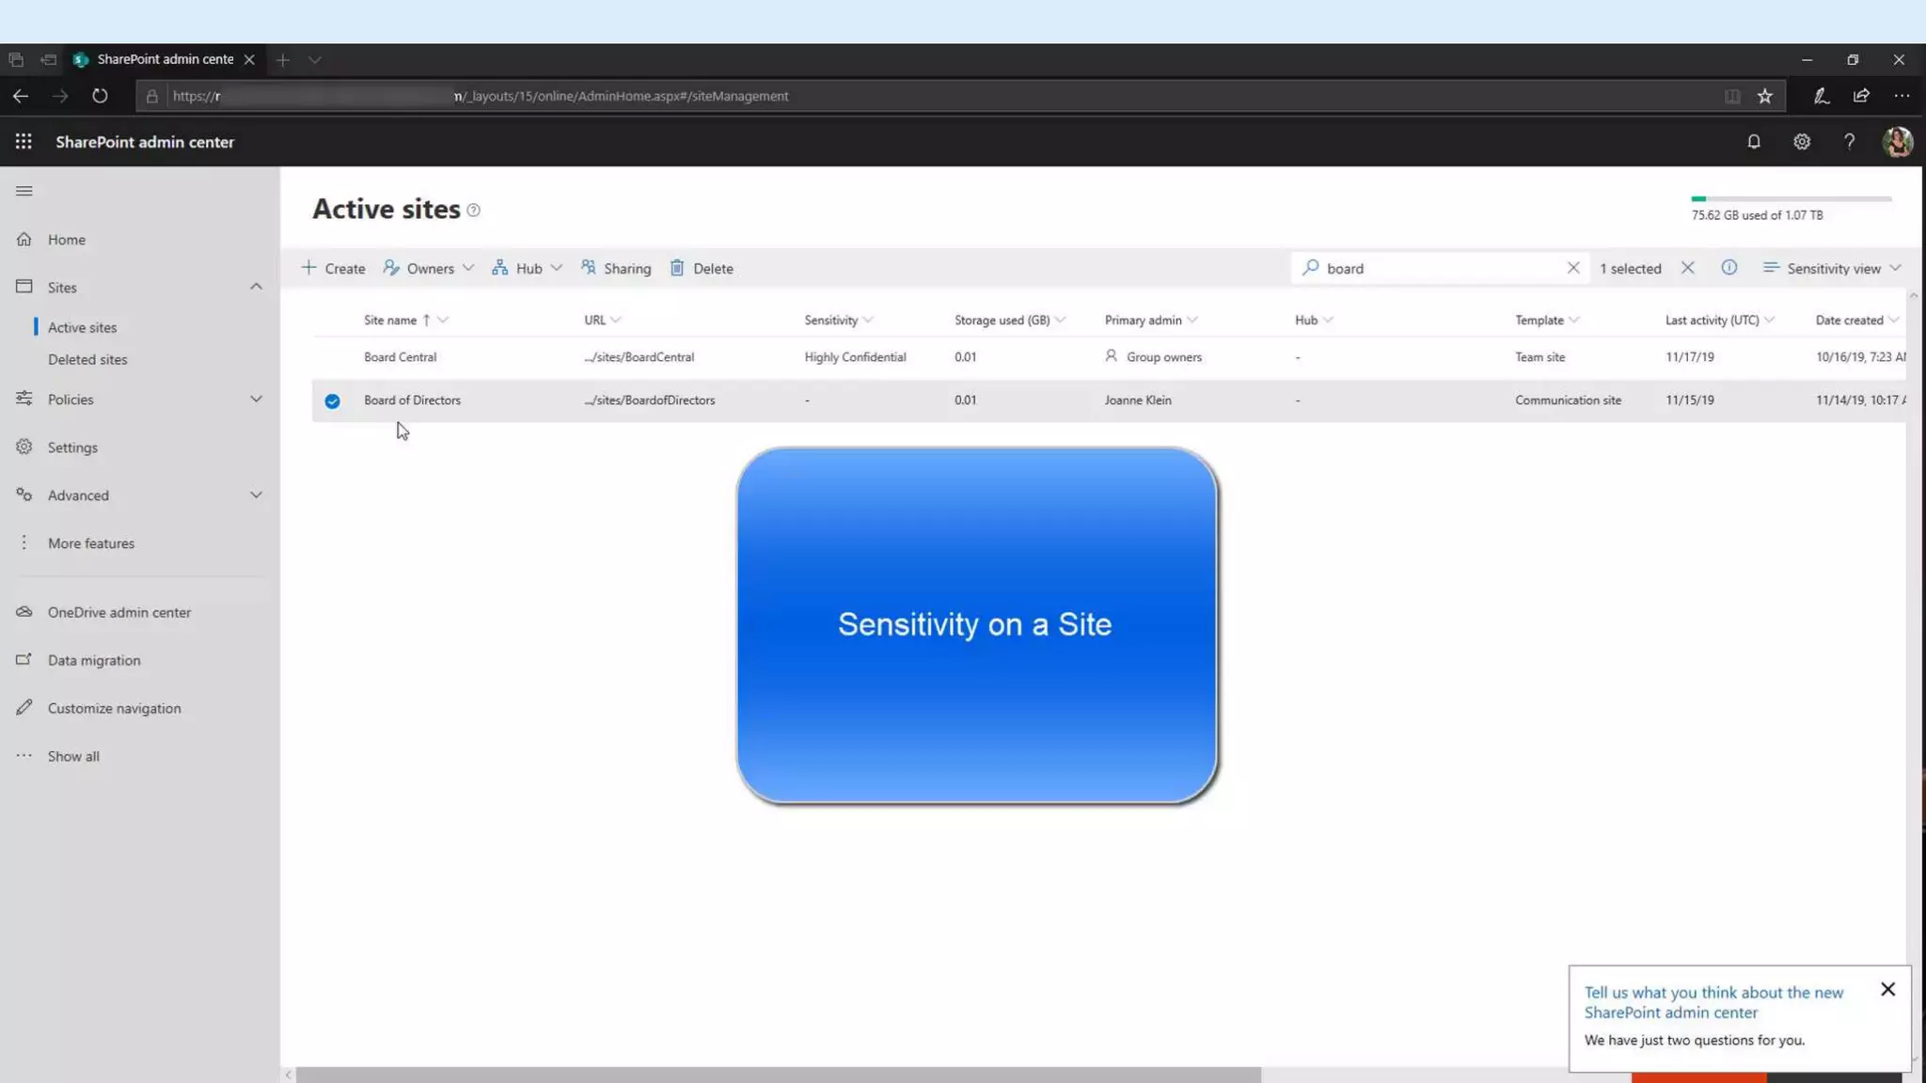
Task: Open the app launcher waffle icon
Action: point(24,142)
